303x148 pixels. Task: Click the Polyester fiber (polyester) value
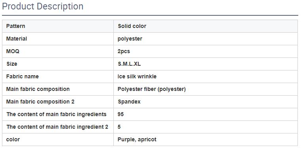pyautogui.click(x=152, y=89)
